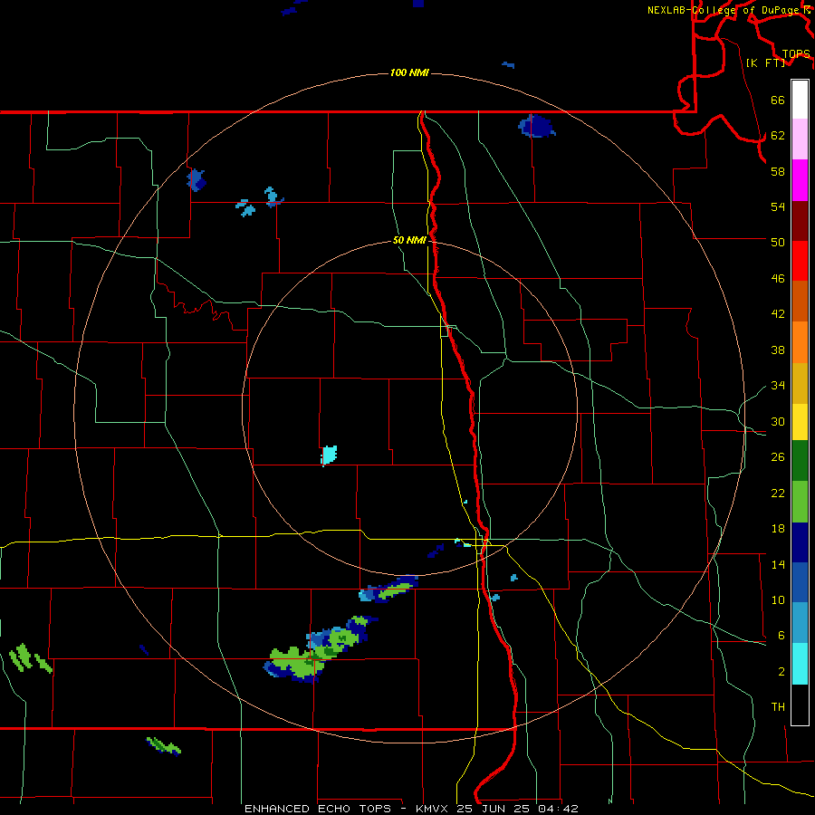Click the "46" legend value

tap(778, 278)
